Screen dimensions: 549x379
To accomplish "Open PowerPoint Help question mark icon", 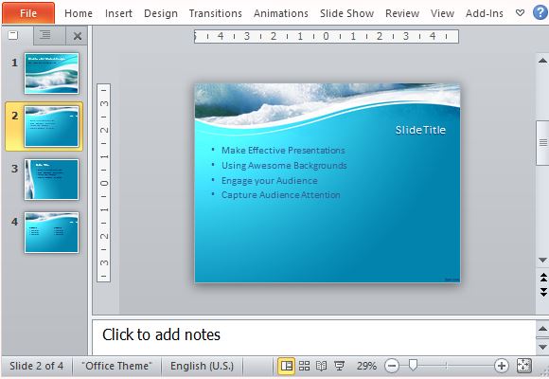I will [x=540, y=12].
